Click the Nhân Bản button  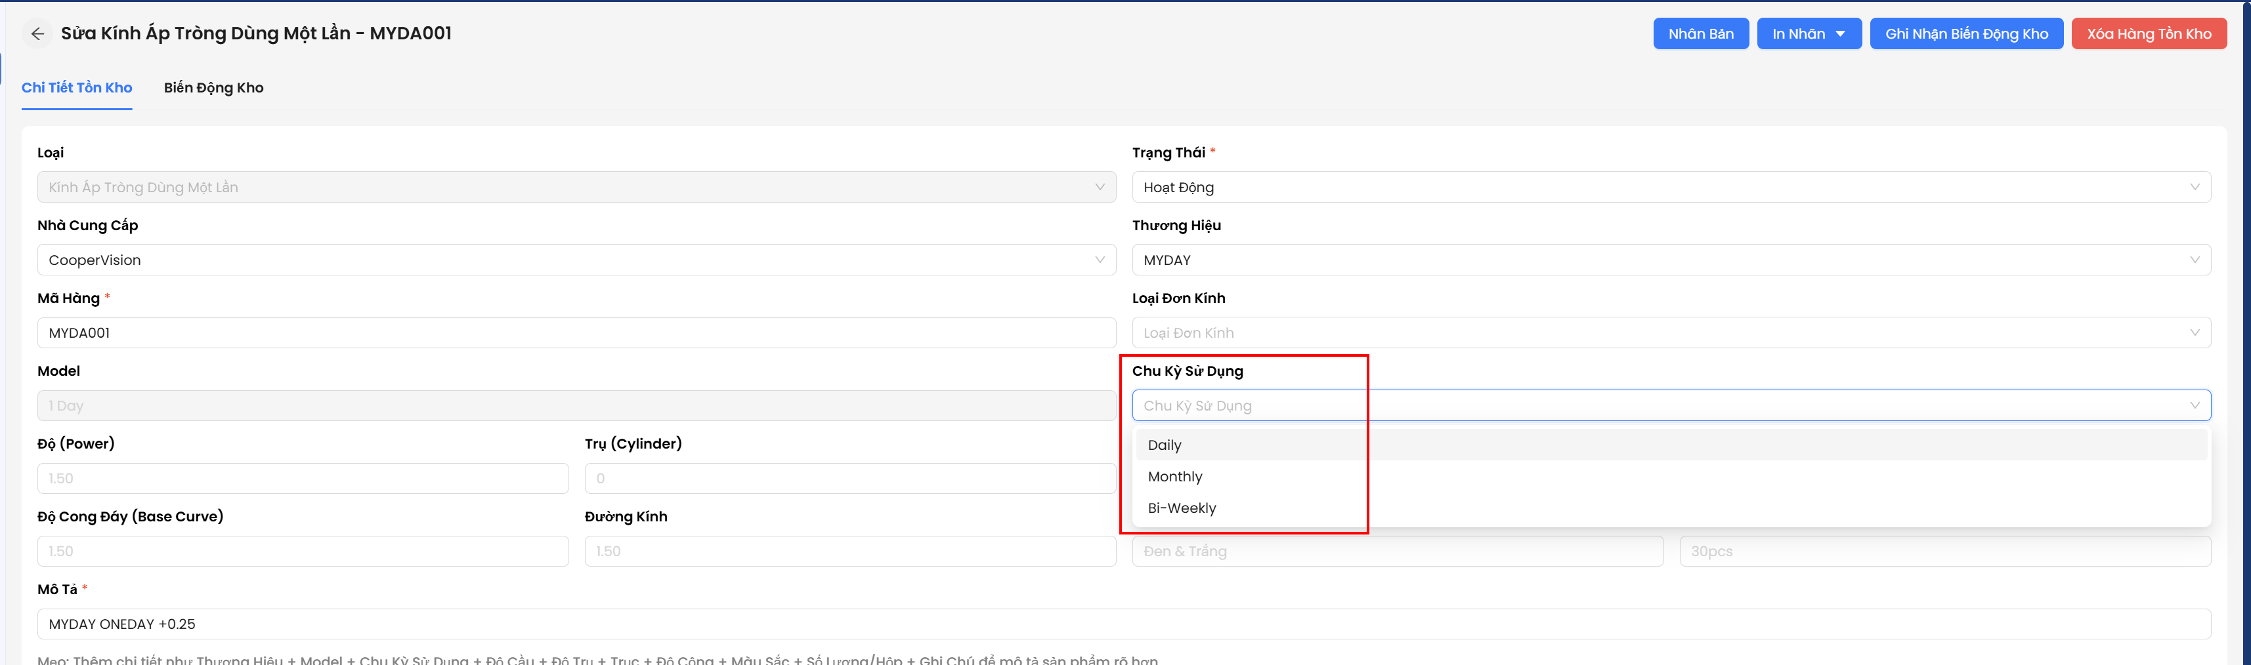tap(1700, 34)
